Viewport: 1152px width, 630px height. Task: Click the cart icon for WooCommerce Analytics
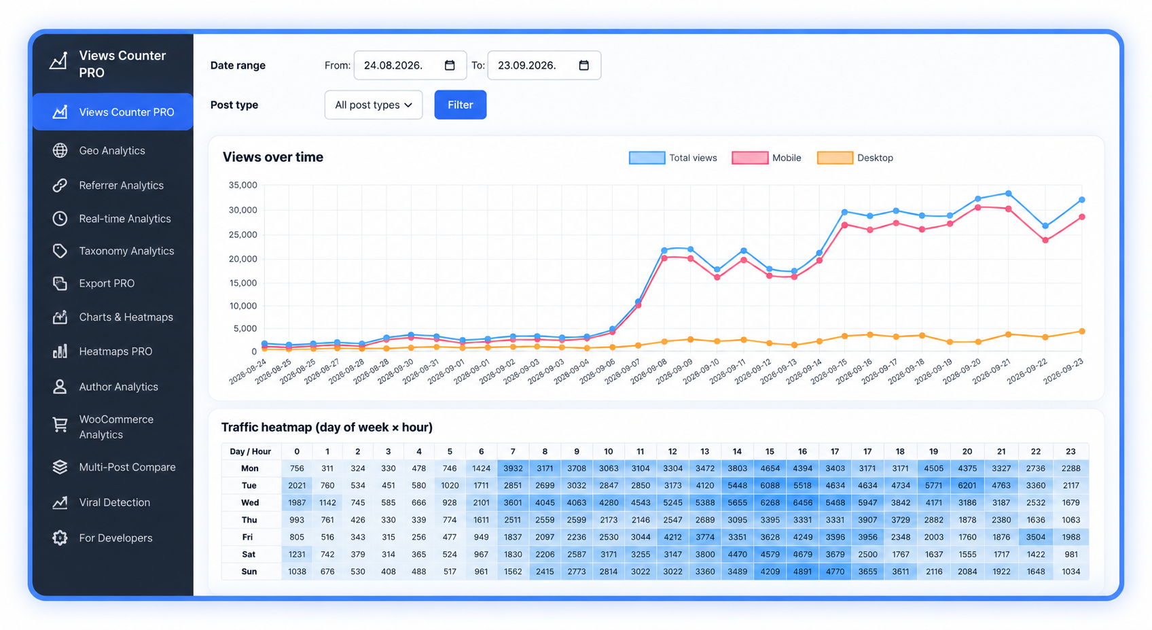(60, 425)
